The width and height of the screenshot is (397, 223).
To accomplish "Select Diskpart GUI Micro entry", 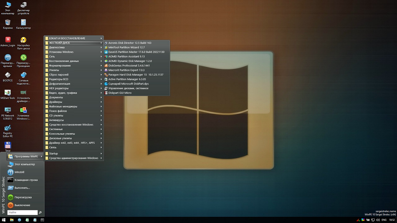I will [x=120, y=93].
